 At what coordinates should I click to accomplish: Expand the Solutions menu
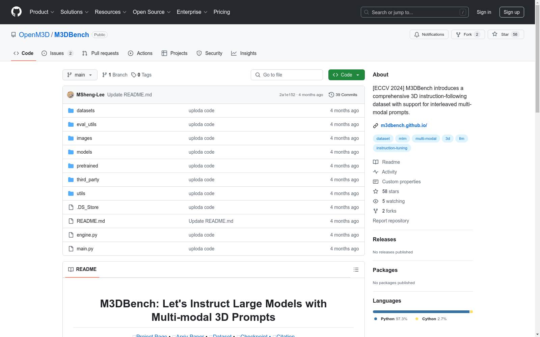(x=75, y=12)
